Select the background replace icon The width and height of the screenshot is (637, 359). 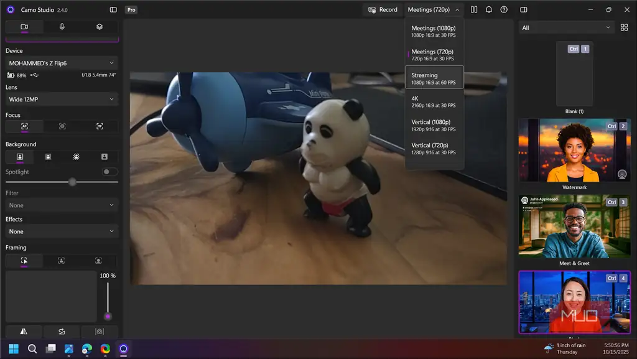pyautogui.click(x=105, y=157)
